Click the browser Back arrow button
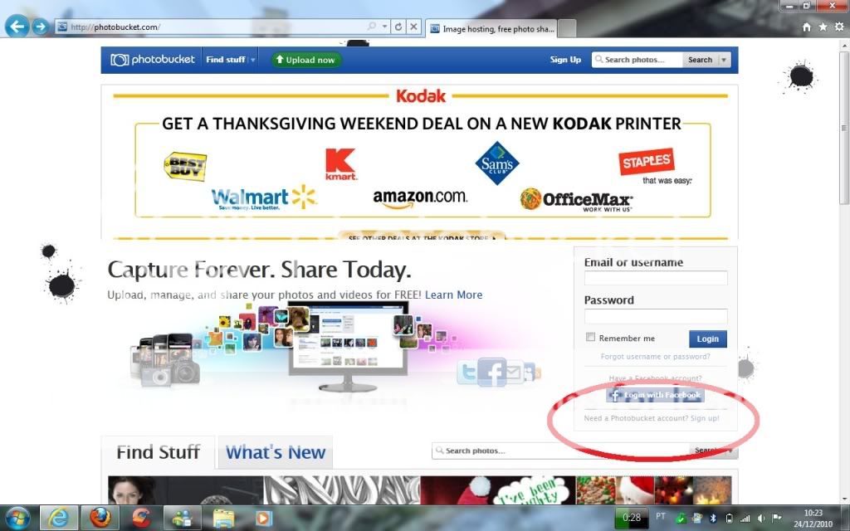Screen dimensions: 850x531 point(17,26)
